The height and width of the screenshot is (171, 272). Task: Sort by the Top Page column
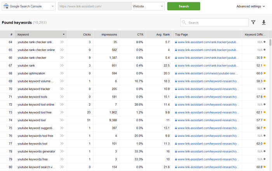pos(207,35)
